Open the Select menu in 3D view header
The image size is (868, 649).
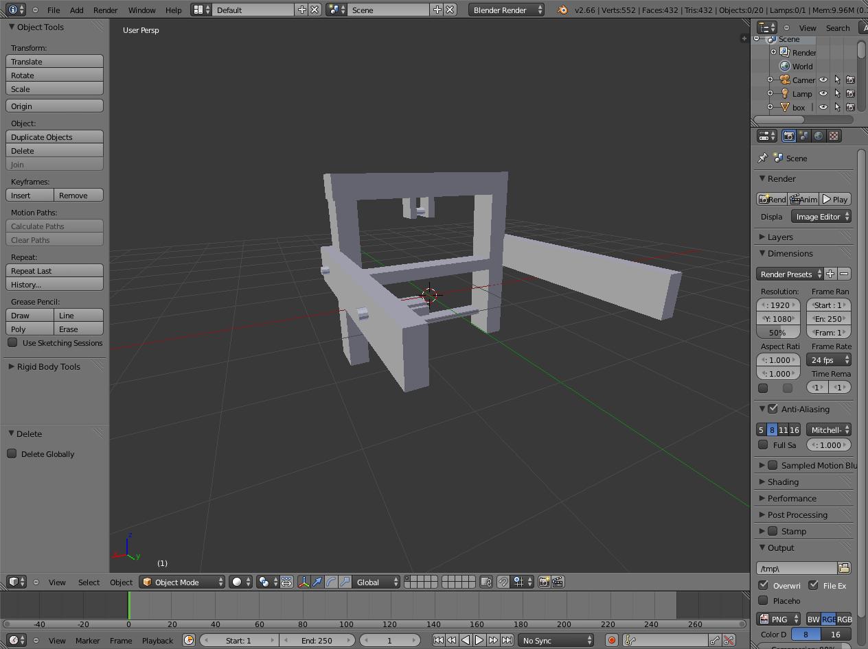pyautogui.click(x=89, y=582)
